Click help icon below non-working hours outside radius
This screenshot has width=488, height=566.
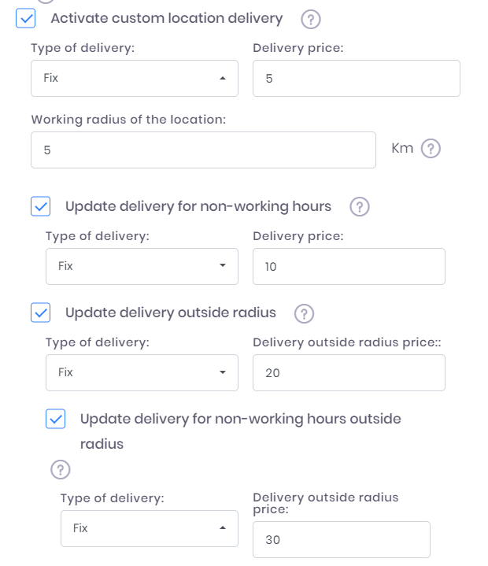coord(61,470)
